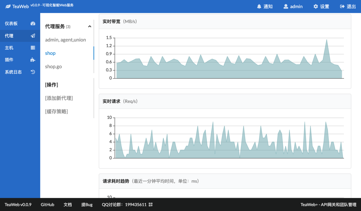This screenshot has width=361, height=211.
Task: Select the shop.go proxy entry
Action: click(54, 66)
